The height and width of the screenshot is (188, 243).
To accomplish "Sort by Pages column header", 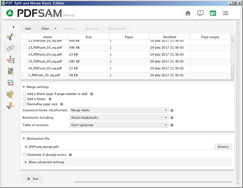I will click(x=129, y=37).
